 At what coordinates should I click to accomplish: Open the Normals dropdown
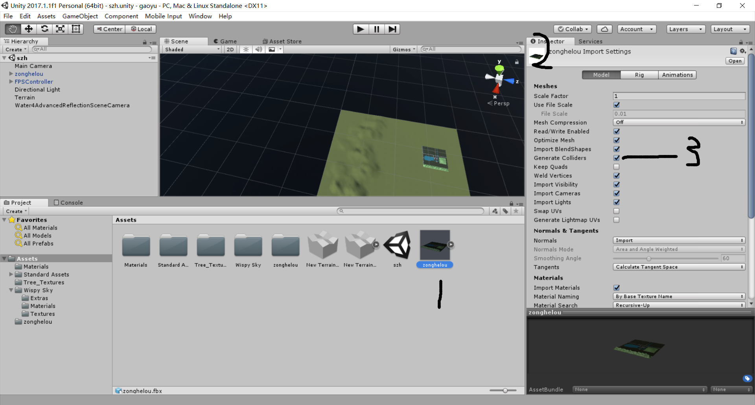[x=679, y=240]
